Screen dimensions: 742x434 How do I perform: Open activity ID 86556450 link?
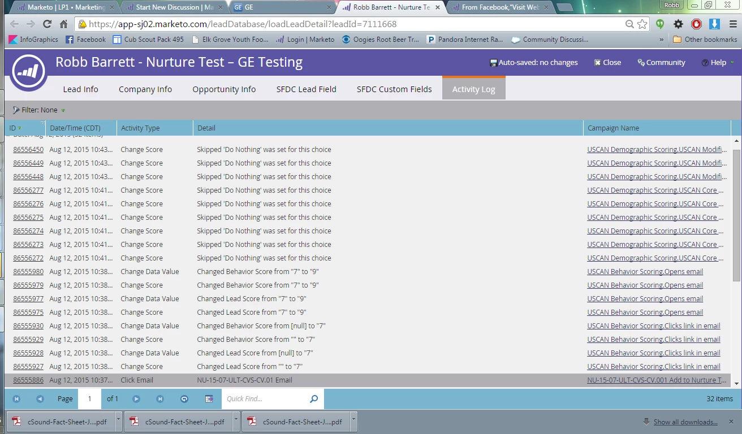click(28, 150)
